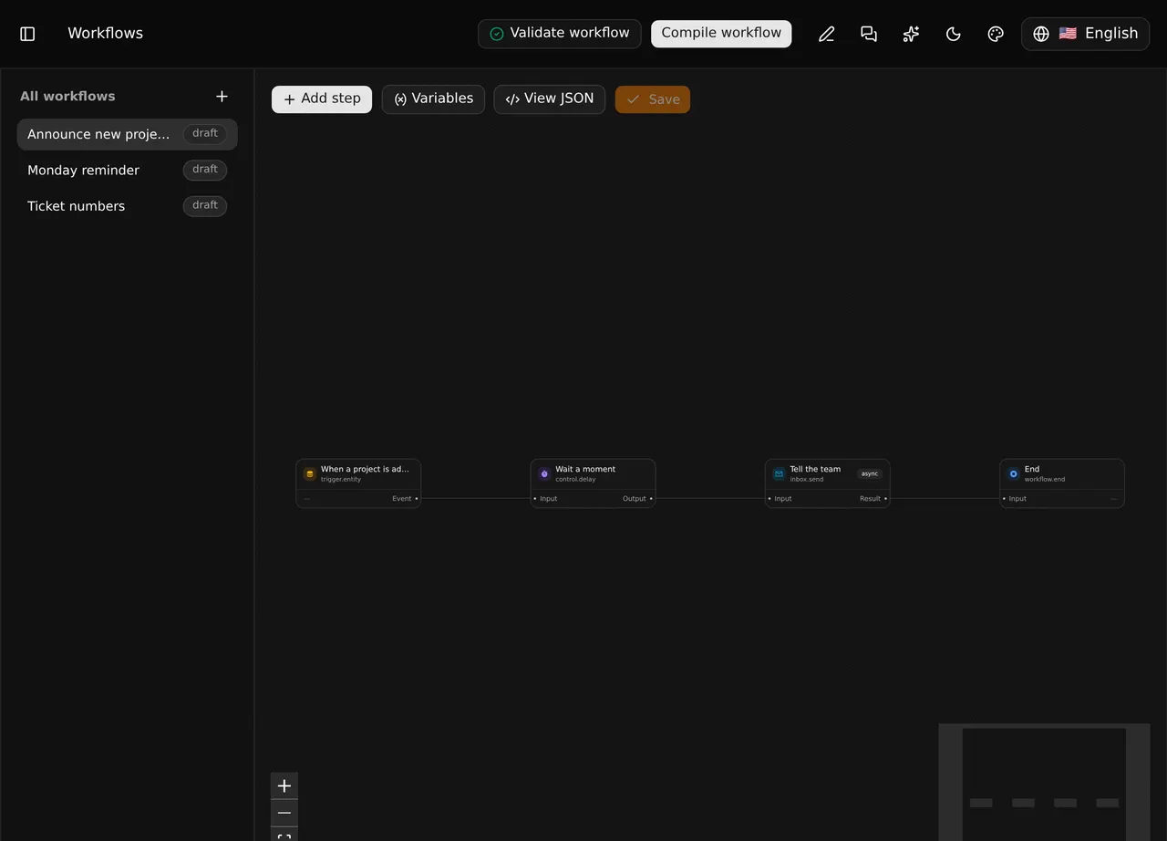This screenshot has height=841, width=1167.
Task: Save the workflow
Action: [x=653, y=99]
